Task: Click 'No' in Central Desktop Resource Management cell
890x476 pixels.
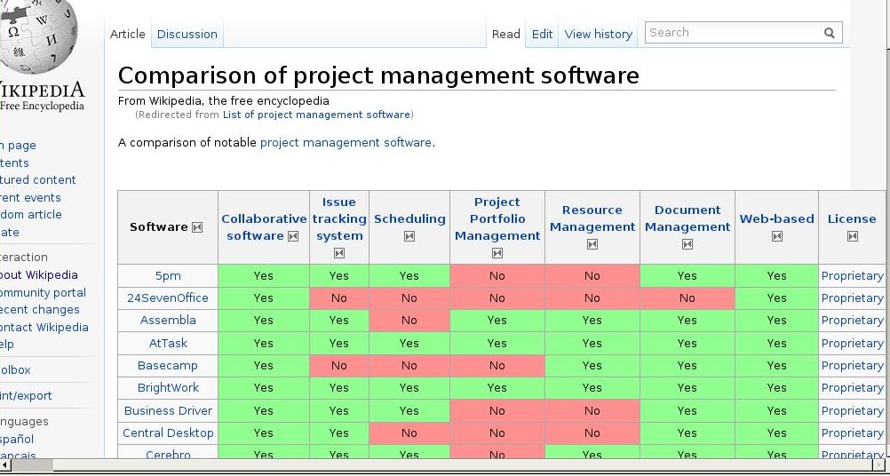Action: [x=592, y=432]
